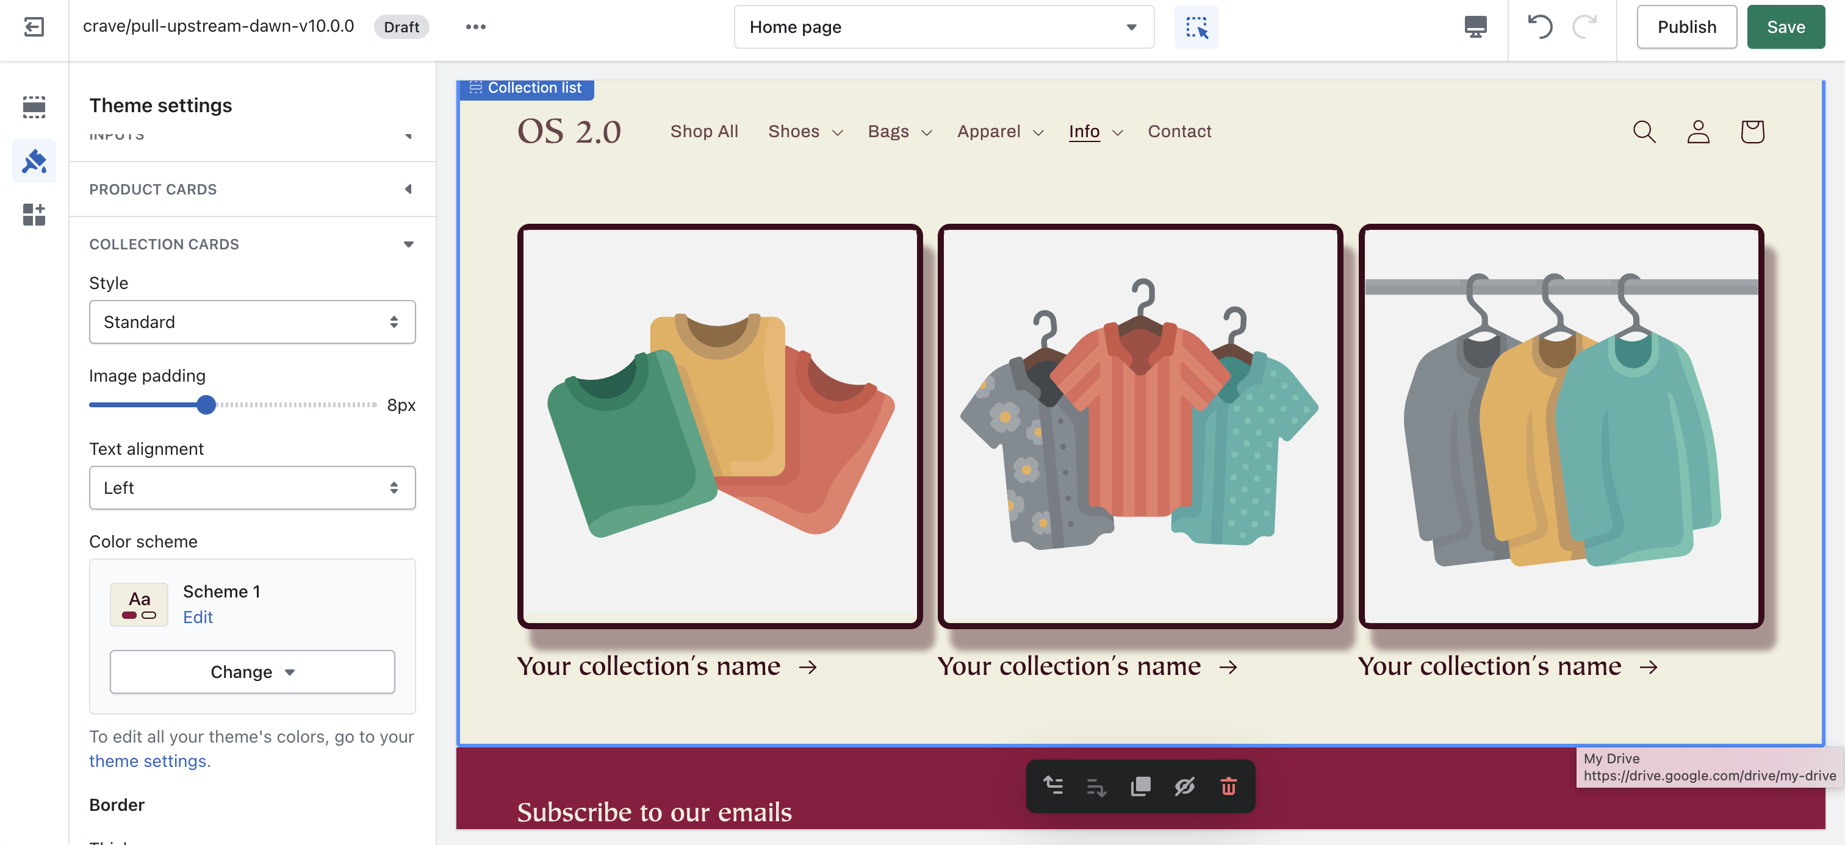Toggle the section selector tool
The image size is (1845, 845).
coord(1195,26)
